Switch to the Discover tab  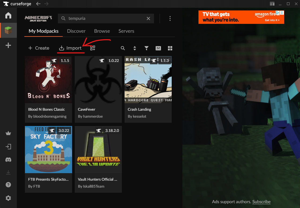(76, 31)
